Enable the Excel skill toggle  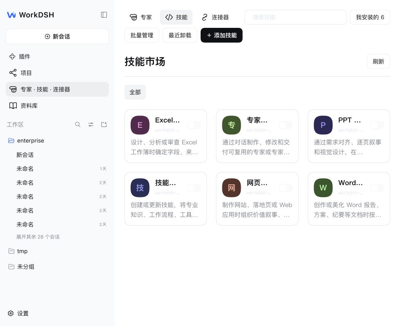[194, 125]
